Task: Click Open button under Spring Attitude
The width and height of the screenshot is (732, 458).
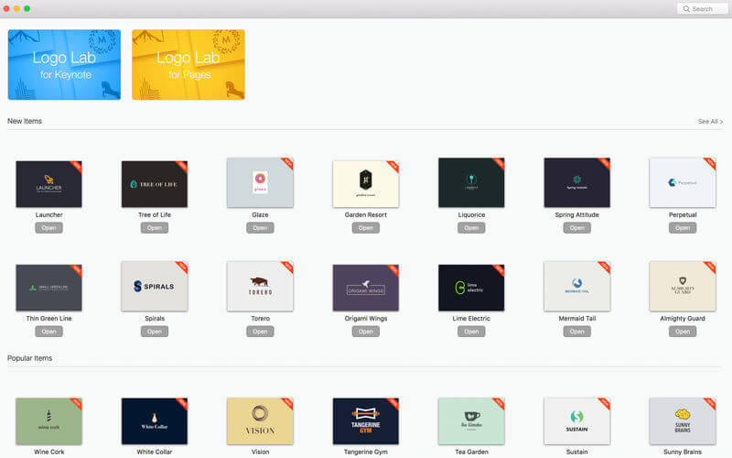Action: pos(577,228)
